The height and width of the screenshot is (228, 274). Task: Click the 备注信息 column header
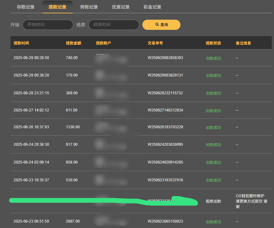243,43
